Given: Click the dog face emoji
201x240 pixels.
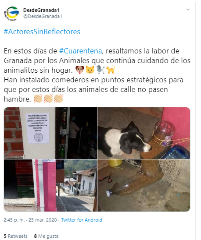Looking at the screenshot, I should (x=80, y=70).
